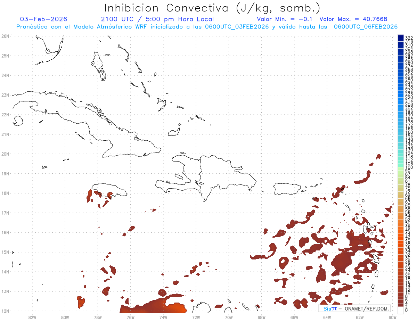
Task: Click the '20N' latitude label
Action: coord(5,154)
